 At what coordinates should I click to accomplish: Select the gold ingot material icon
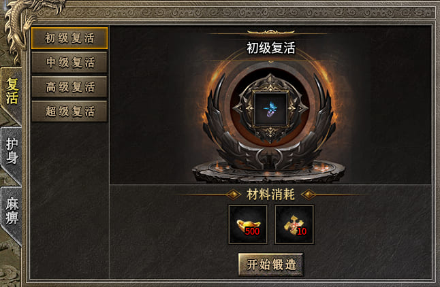click(248, 224)
